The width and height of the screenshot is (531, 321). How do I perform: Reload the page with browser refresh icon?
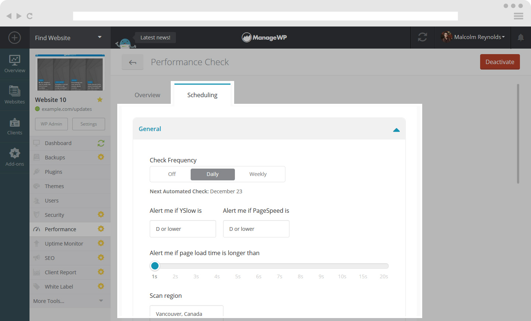point(30,16)
